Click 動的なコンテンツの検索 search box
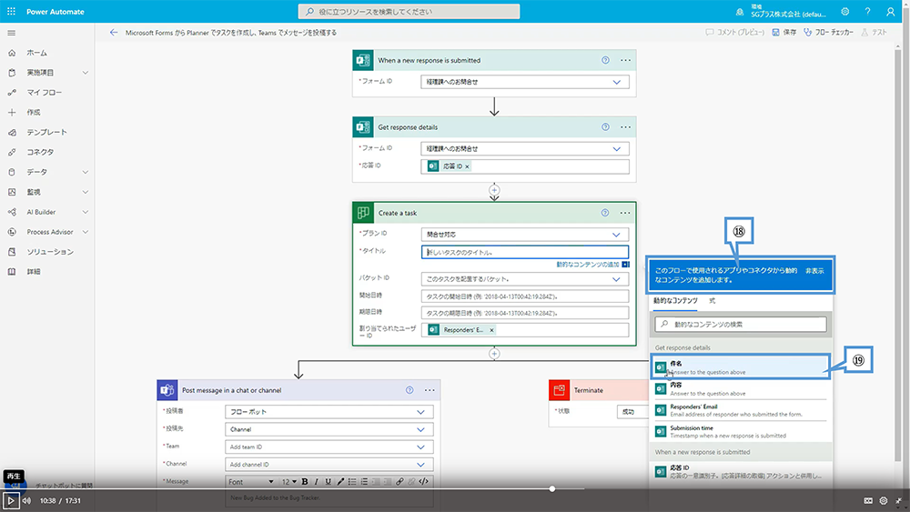Image resolution: width=910 pixels, height=512 pixels. click(741, 324)
